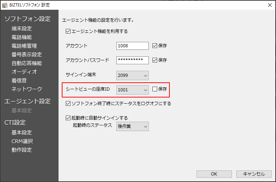Click the エージェント設定 section heading

[27, 101]
